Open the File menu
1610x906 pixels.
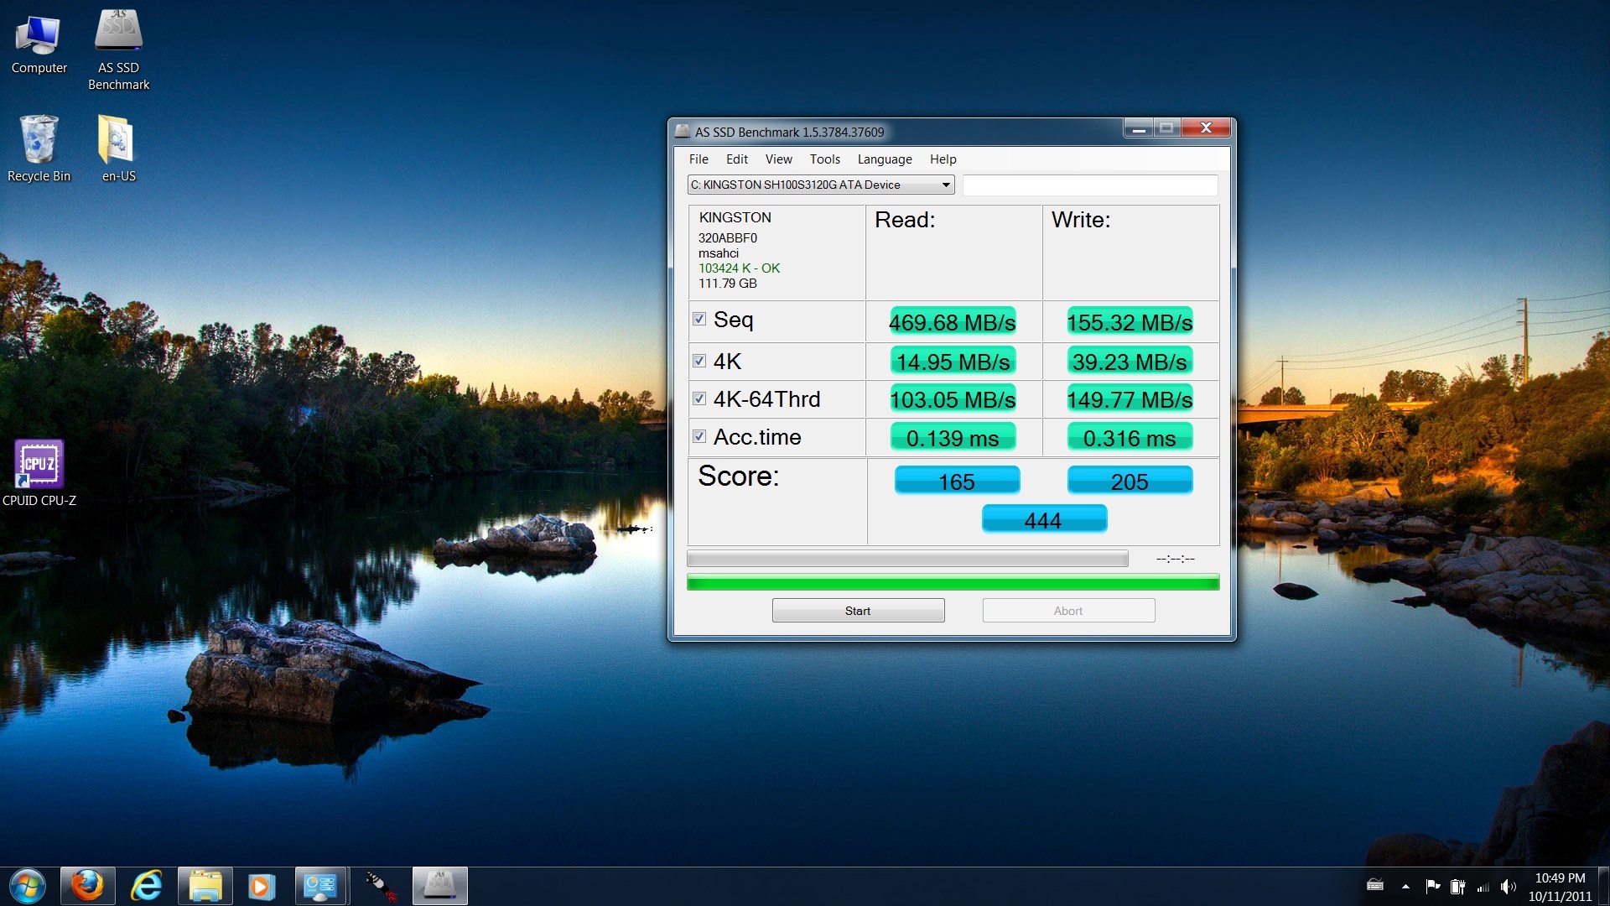coord(699,159)
